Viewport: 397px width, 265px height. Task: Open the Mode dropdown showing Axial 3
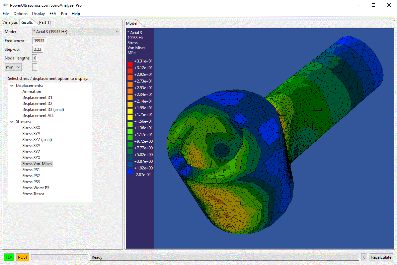76,32
